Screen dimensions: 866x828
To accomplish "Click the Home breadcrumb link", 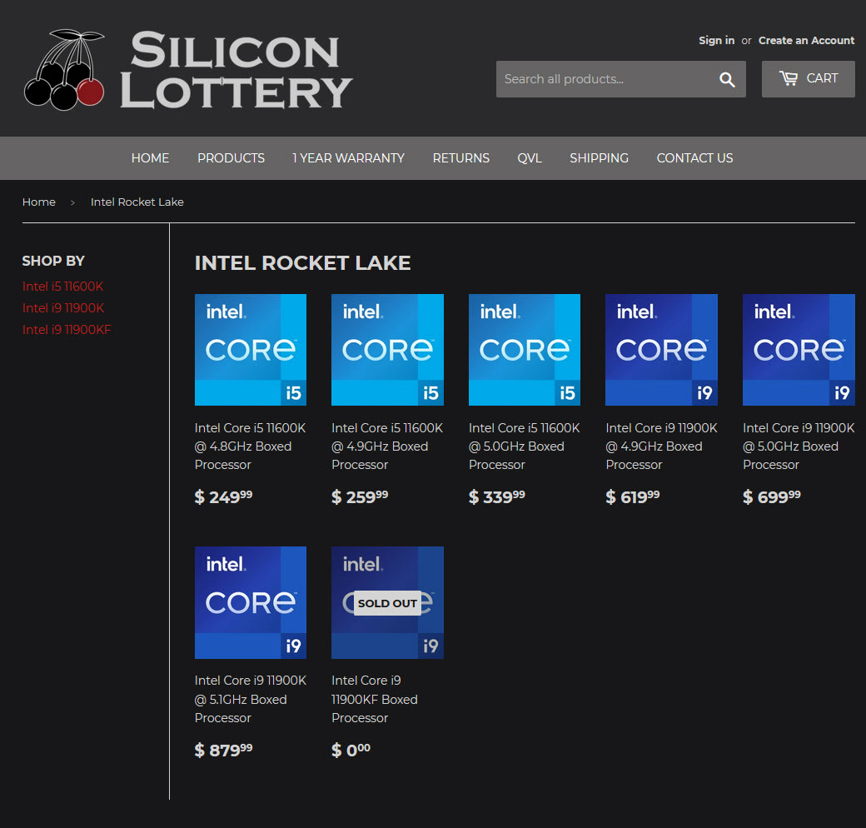I will (39, 202).
